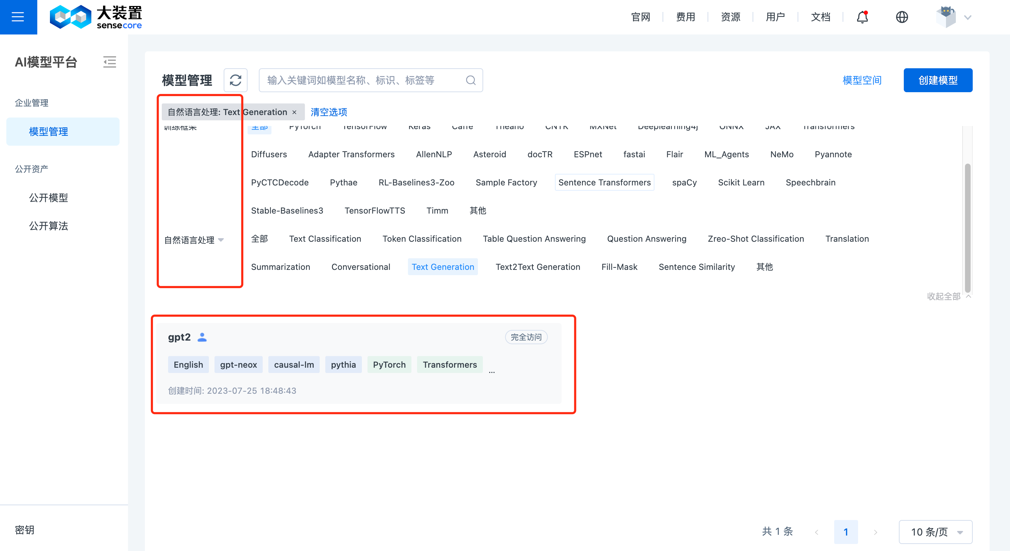
Task: Select 模型管理 in the sidebar
Action: tap(63, 132)
